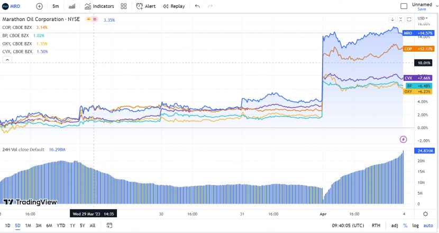Open timezone menu at 09:40:05 (UTC)

[348, 226]
